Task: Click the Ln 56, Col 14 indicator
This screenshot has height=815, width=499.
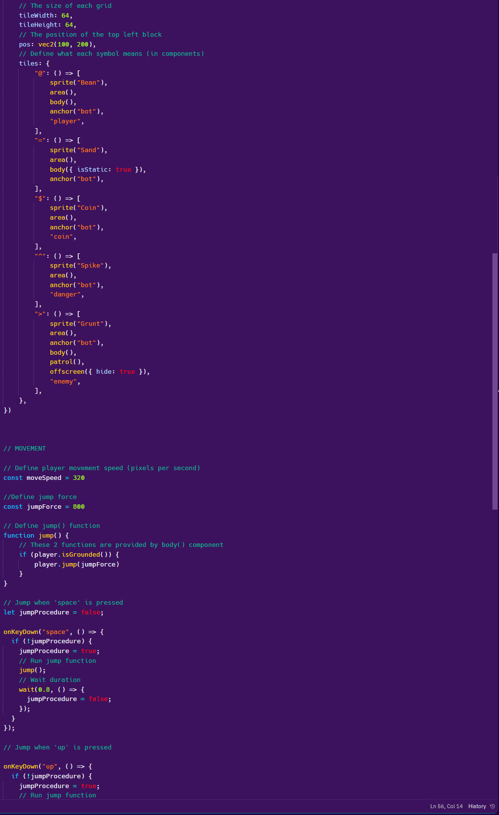Action: click(x=446, y=806)
